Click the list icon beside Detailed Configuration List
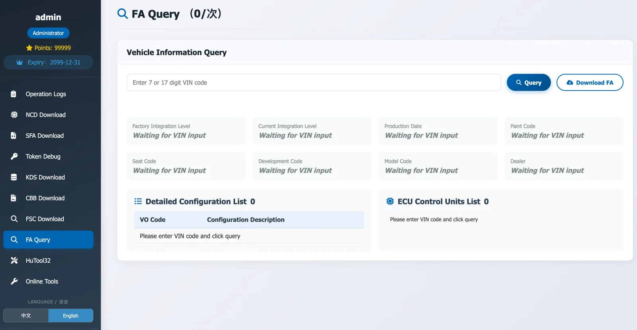This screenshot has width=637, height=330. coord(138,201)
